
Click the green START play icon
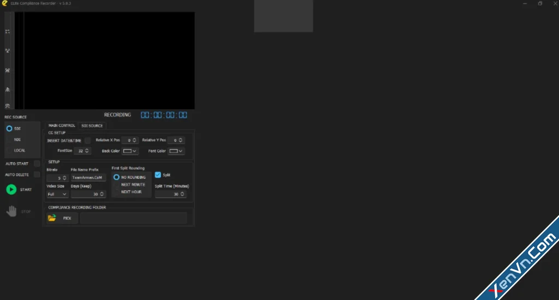11,190
